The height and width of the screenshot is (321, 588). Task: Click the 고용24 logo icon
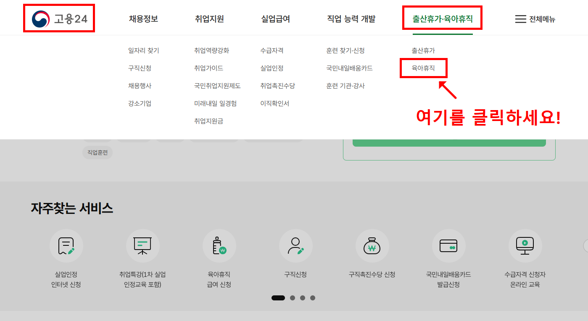pyautogui.click(x=40, y=18)
